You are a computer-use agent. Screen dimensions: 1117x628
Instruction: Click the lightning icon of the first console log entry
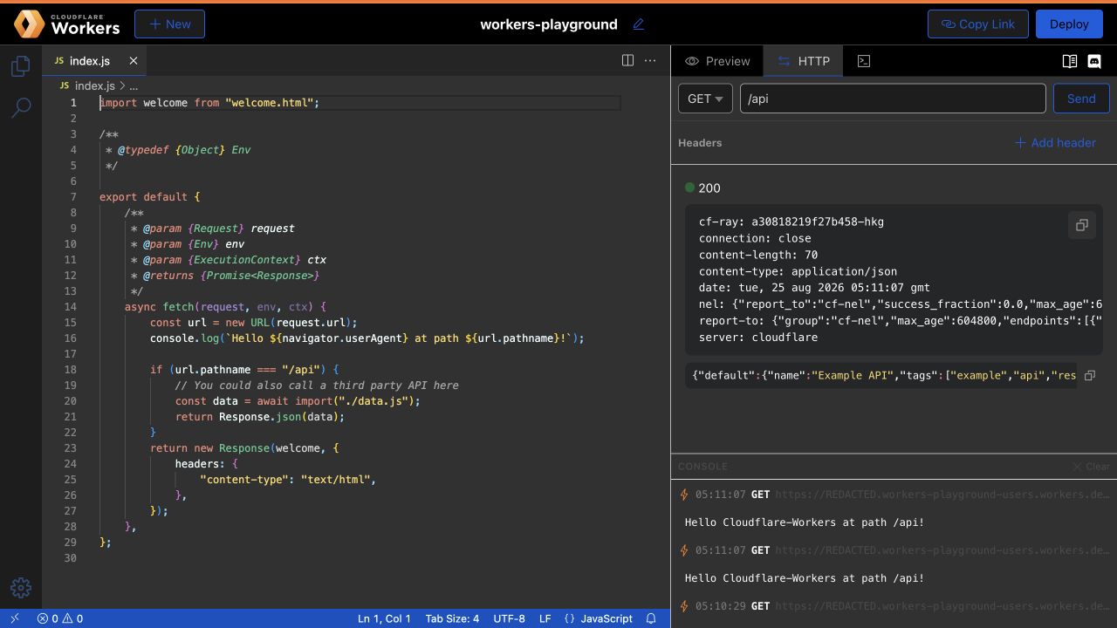684,495
